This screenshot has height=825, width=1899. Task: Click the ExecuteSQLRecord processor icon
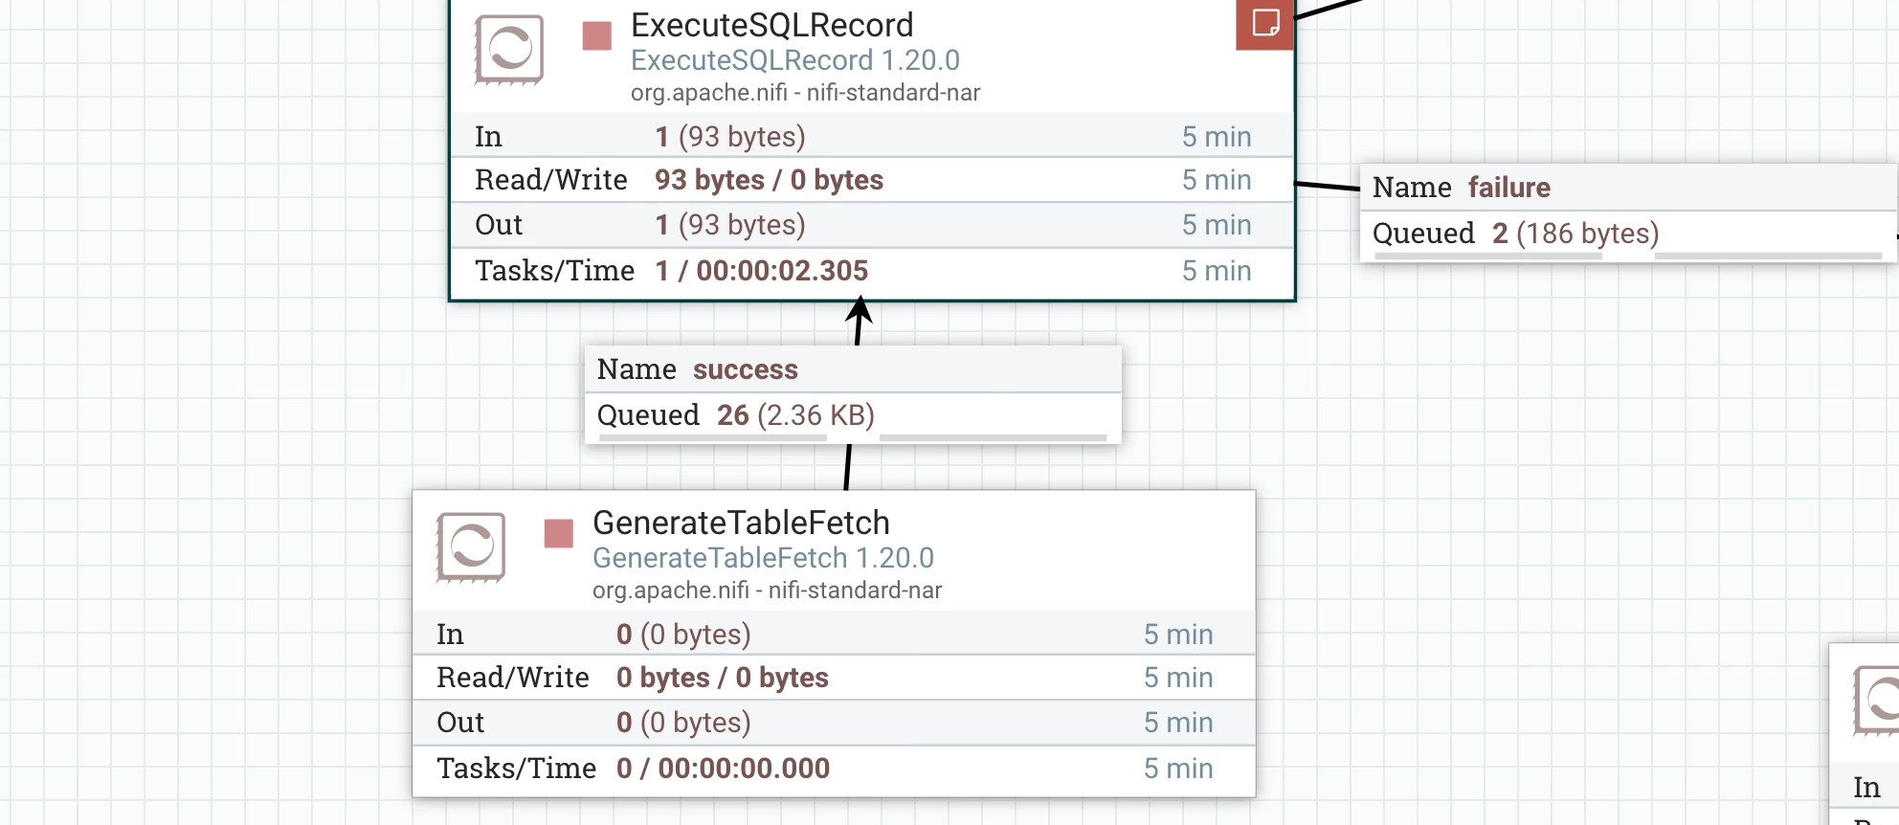coord(509,50)
